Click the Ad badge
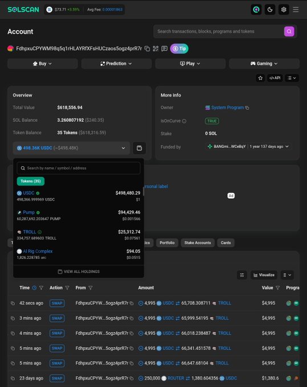The width and height of the screenshot is (307, 387). (231, 196)
